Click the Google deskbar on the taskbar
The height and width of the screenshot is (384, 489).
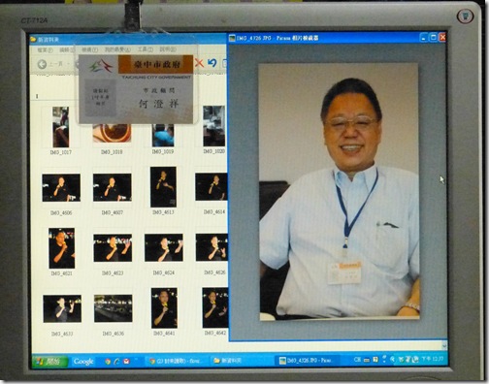tap(83, 362)
